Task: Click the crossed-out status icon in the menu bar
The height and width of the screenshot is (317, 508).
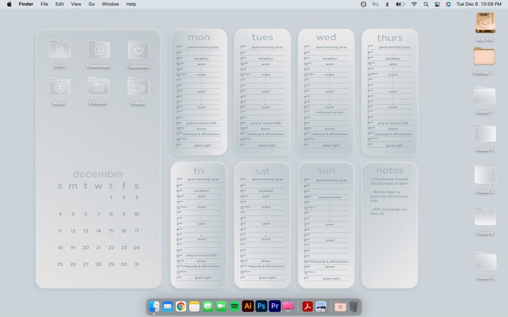Action: click(375, 4)
